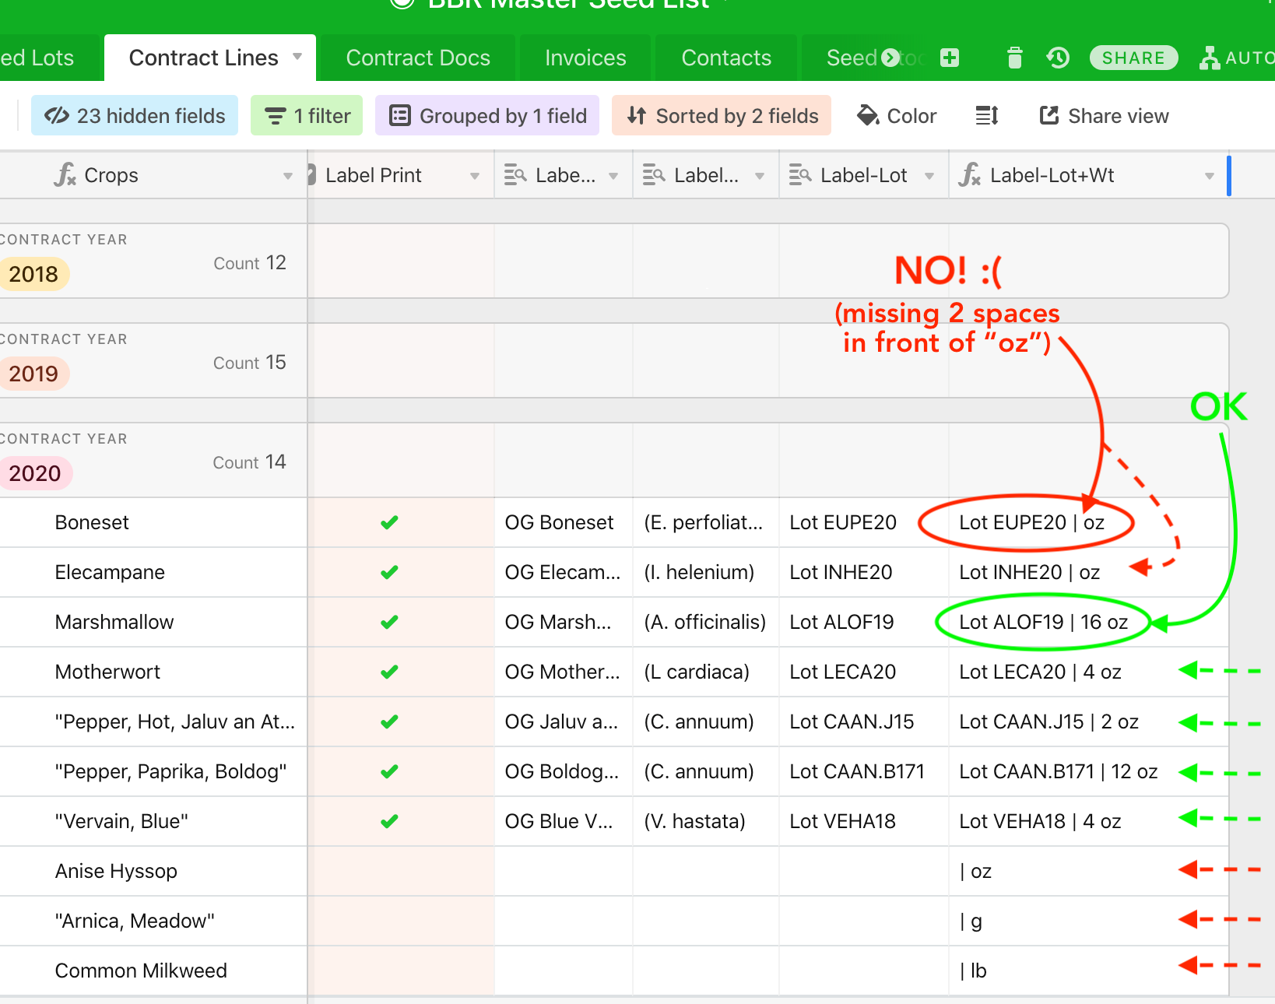The height and width of the screenshot is (1004, 1275).
Task: Open Crops column dropdown menu
Action: click(288, 176)
